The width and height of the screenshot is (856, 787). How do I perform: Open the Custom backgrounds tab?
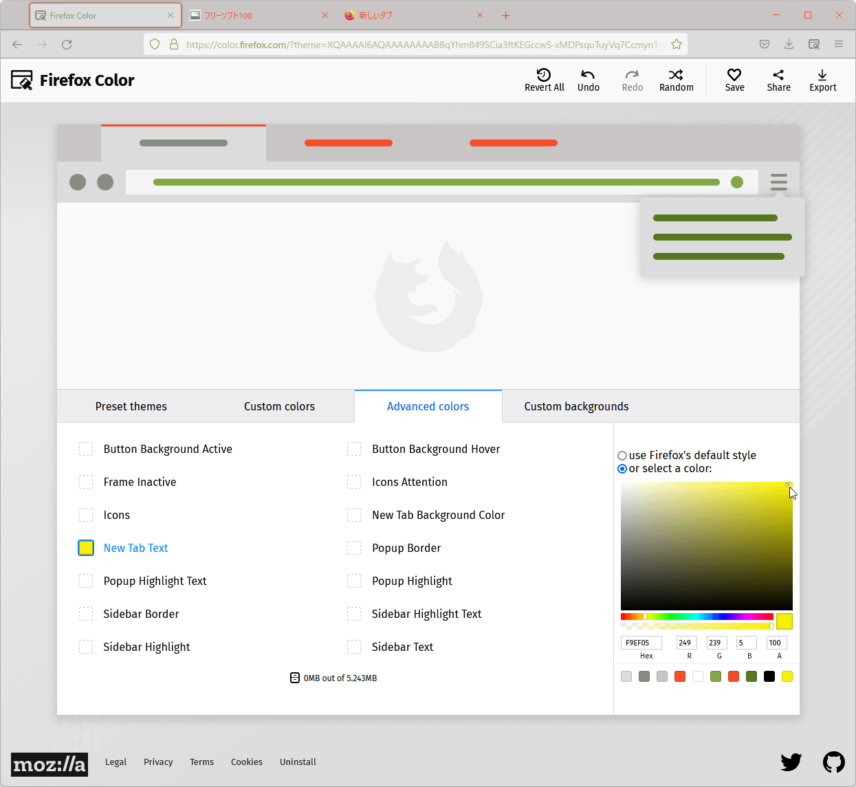click(576, 406)
